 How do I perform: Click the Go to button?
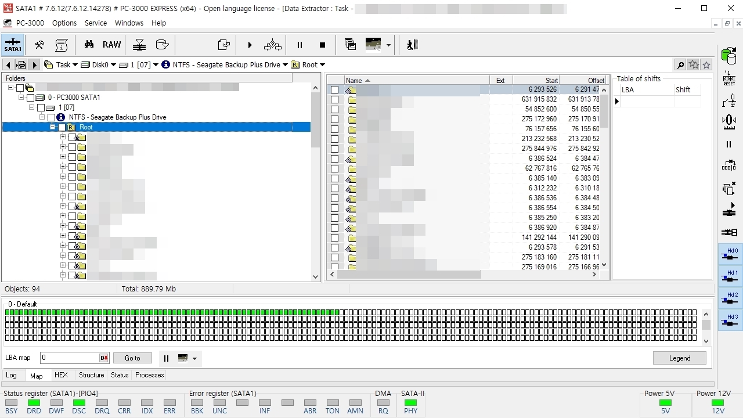[x=132, y=358]
